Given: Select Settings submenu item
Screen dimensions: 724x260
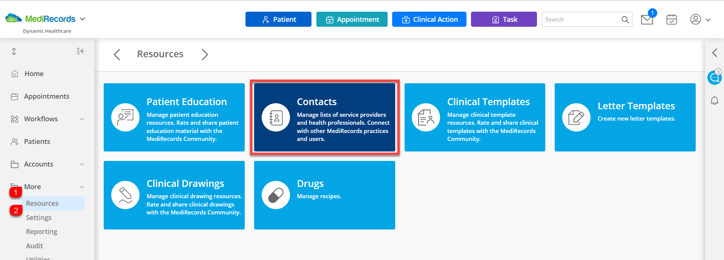Looking at the screenshot, I should pyautogui.click(x=38, y=217).
